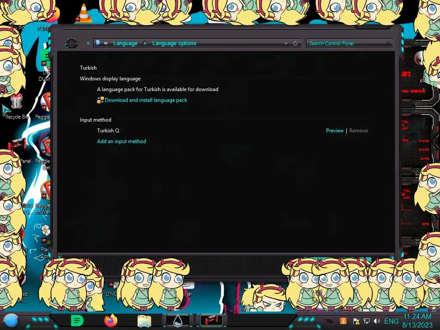Add an input method
The height and width of the screenshot is (330, 440).
[122, 141]
